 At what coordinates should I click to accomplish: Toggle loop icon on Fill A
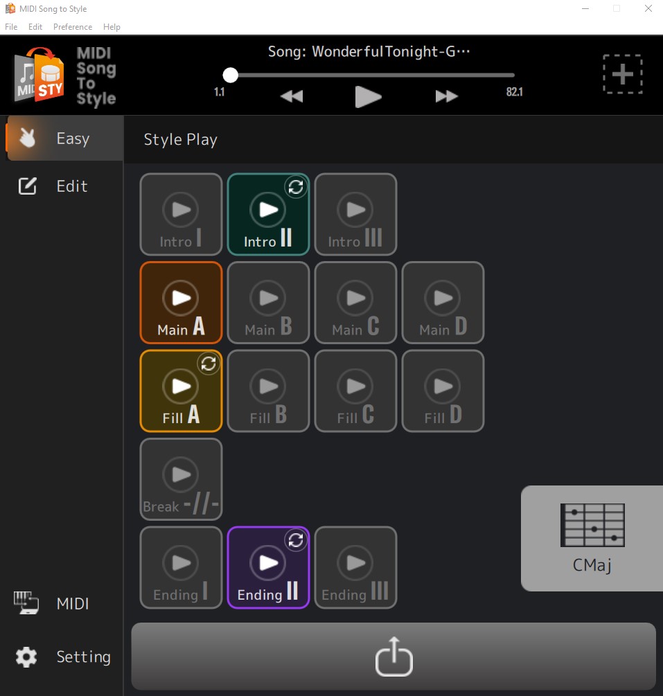coord(209,364)
